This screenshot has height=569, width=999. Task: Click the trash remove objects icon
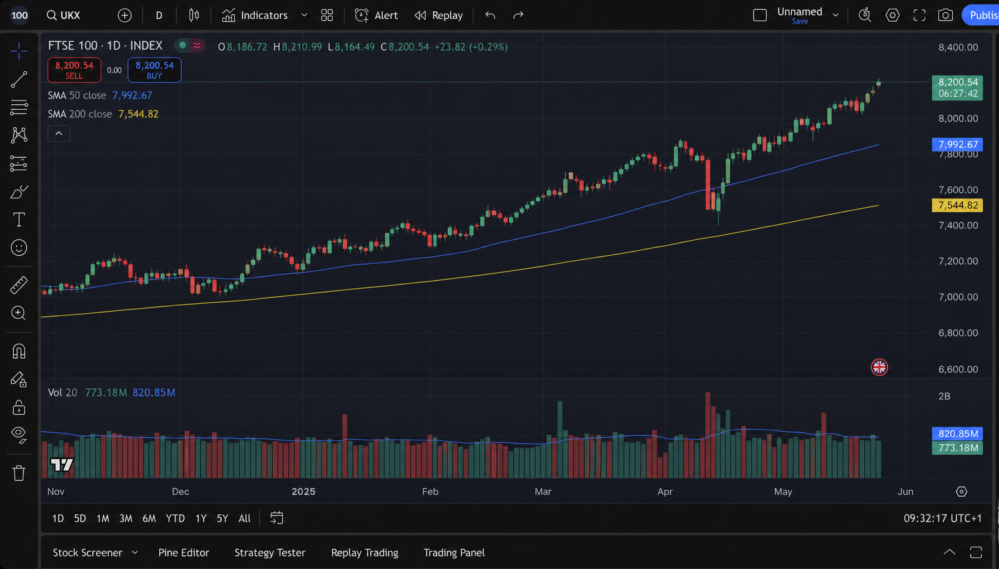click(19, 473)
